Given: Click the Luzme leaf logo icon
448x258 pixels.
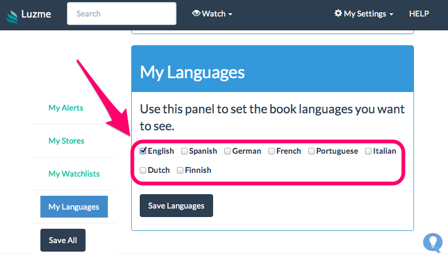Looking at the screenshot, I should click(x=12, y=16).
